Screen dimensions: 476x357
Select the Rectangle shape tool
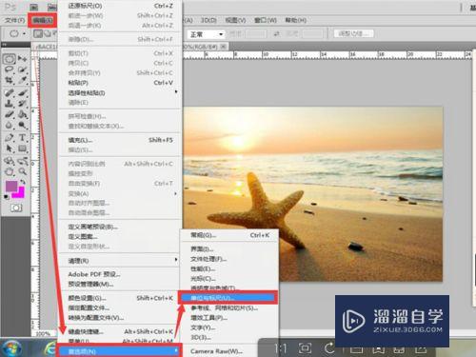23,149
